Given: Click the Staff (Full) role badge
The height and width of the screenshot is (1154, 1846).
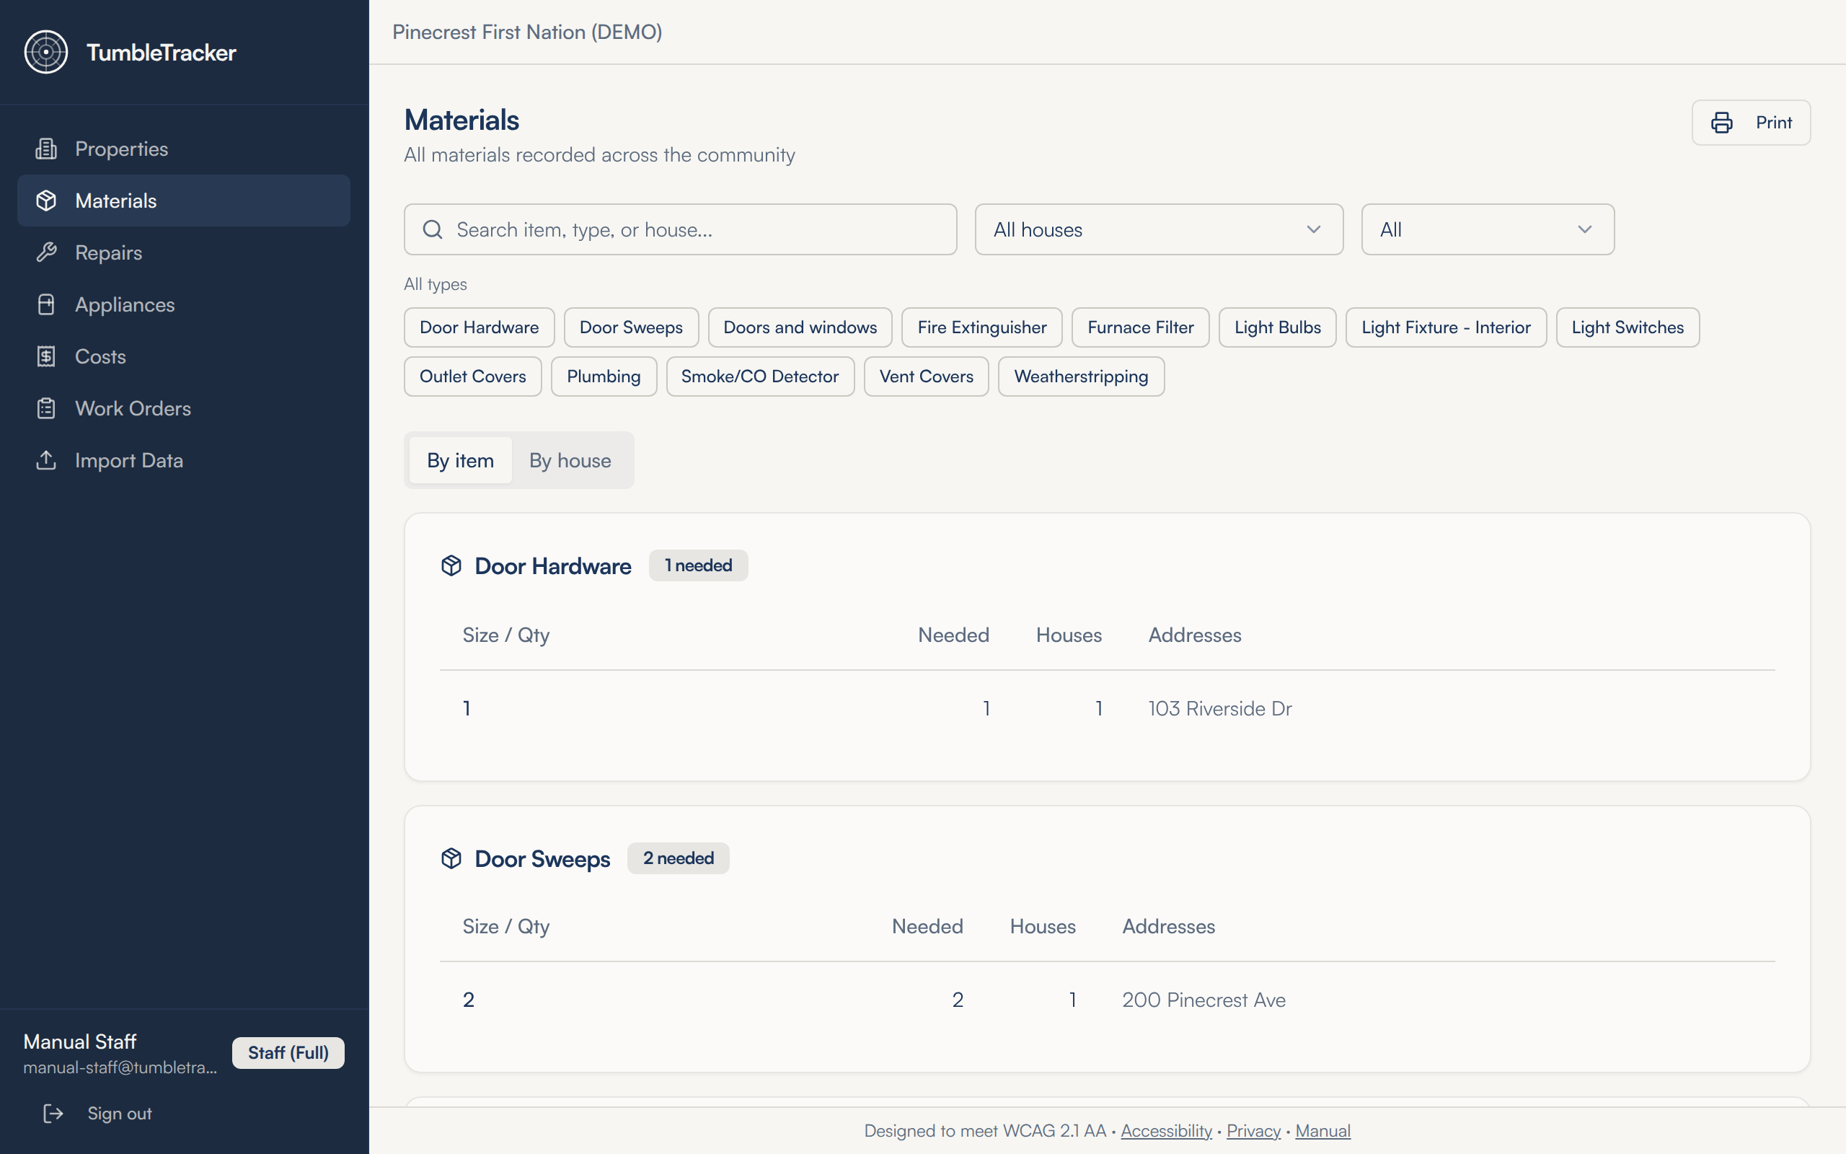Looking at the screenshot, I should click(288, 1053).
